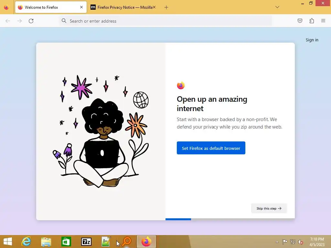The width and height of the screenshot is (331, 248).
Task: Click the woman-with-laptop illustration
Action: [101, 131]
